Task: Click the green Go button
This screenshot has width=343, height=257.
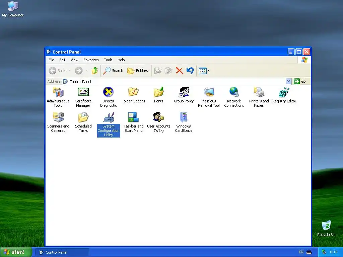Action: [300, 81]
